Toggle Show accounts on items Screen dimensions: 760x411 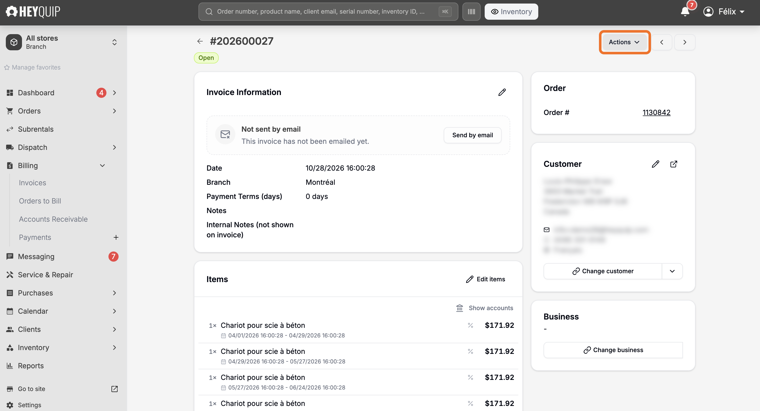pyautogui.click(x=485, y=308)
